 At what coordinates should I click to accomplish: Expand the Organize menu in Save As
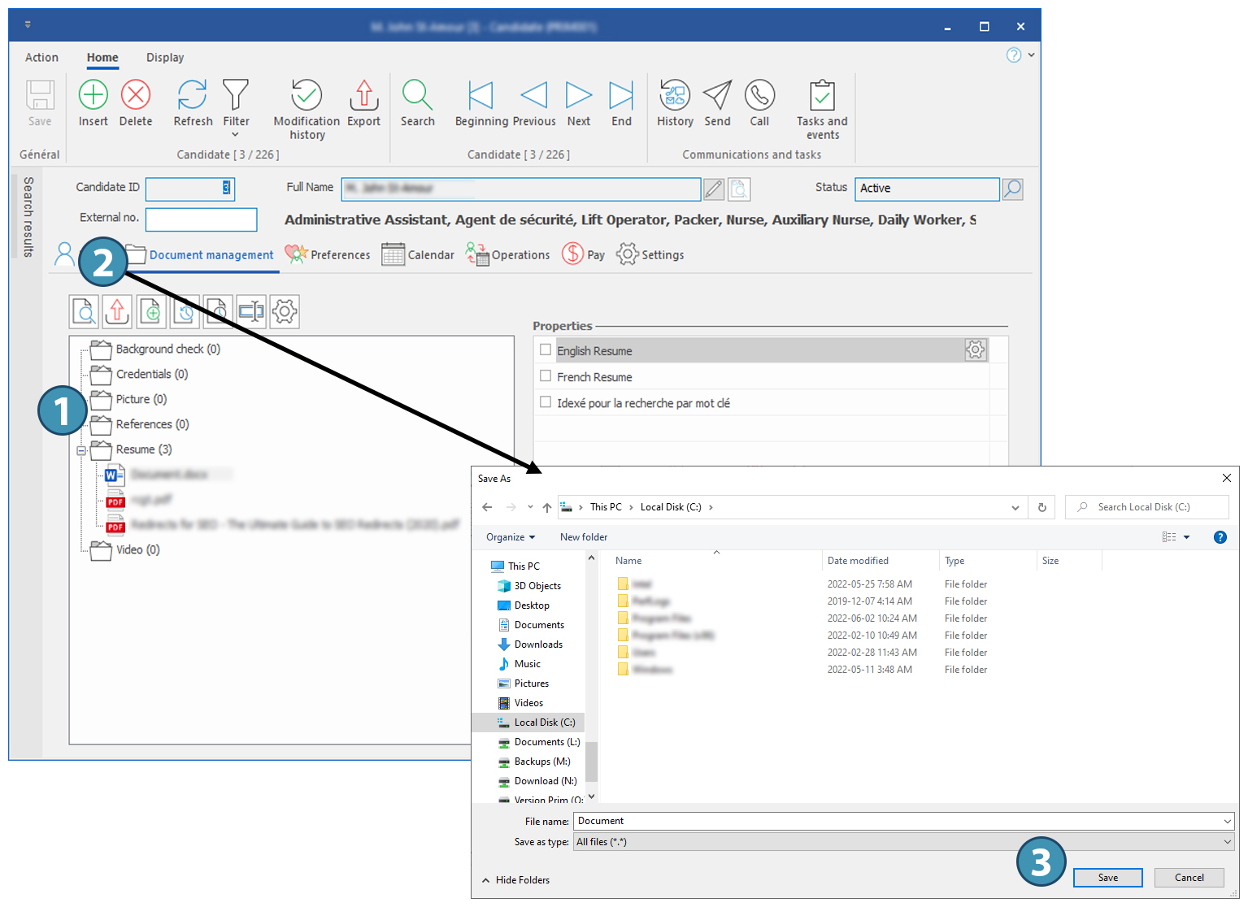click(x=511, y=537)
